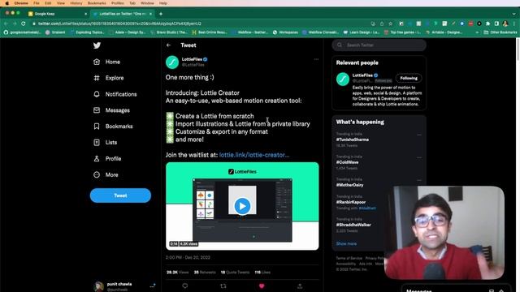Open punit chawla account avatar
Viewport: 520px width, 292px height.
point(98,286)
